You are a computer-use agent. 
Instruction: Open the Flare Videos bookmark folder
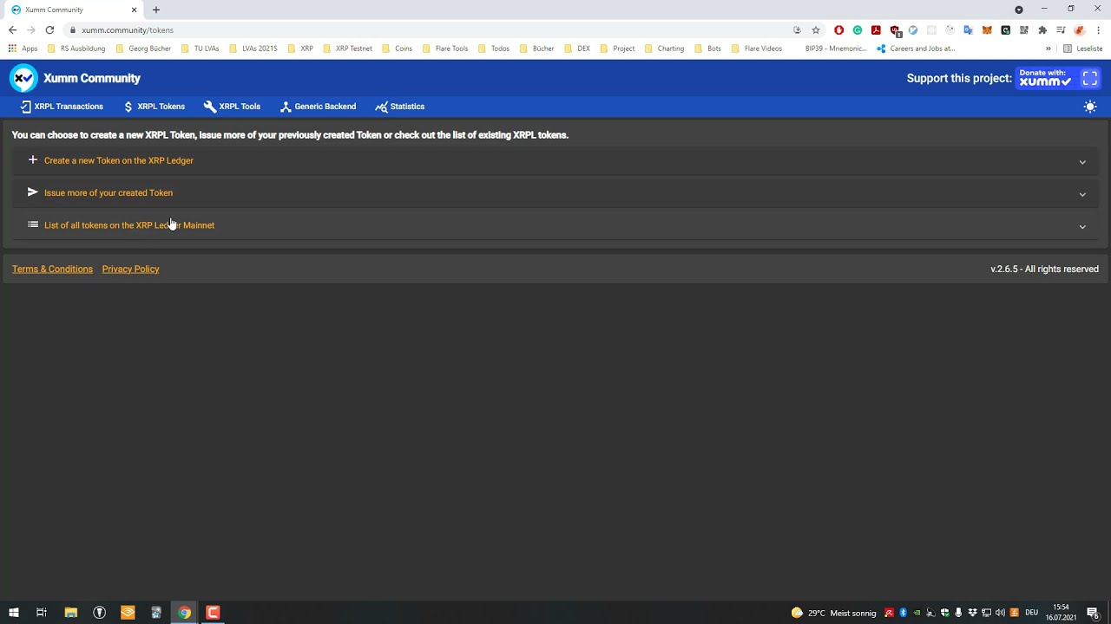coord(757,49)
